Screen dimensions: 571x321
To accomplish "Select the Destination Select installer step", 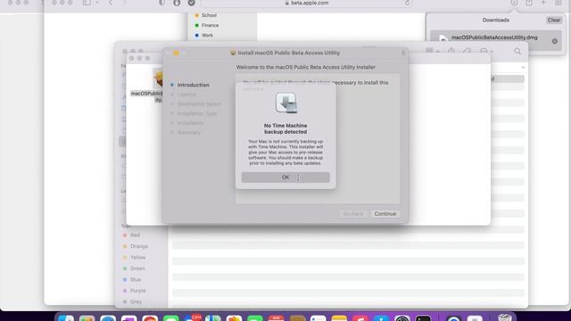I will point(199,103).
